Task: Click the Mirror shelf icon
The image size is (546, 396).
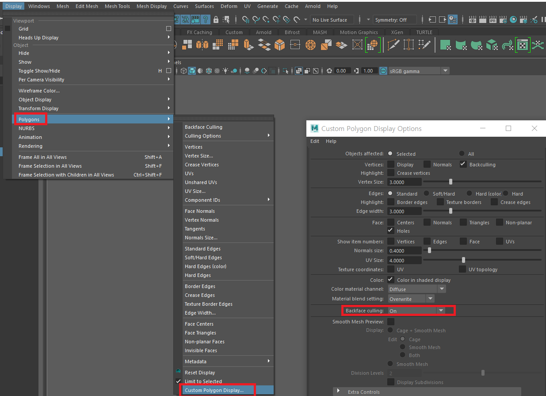Action: [202, 45]
